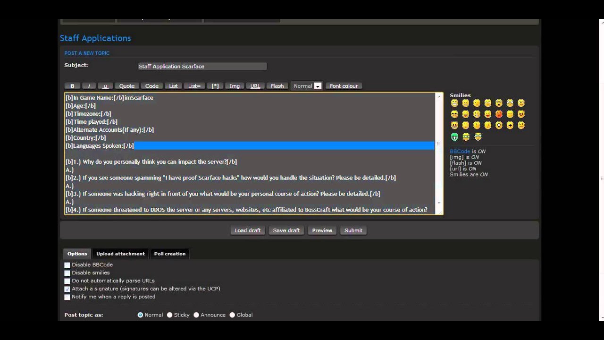The image size is (604, 340).
Task: Insert the Mad gritted-teeth smiley
Action: tap(477, 114)
